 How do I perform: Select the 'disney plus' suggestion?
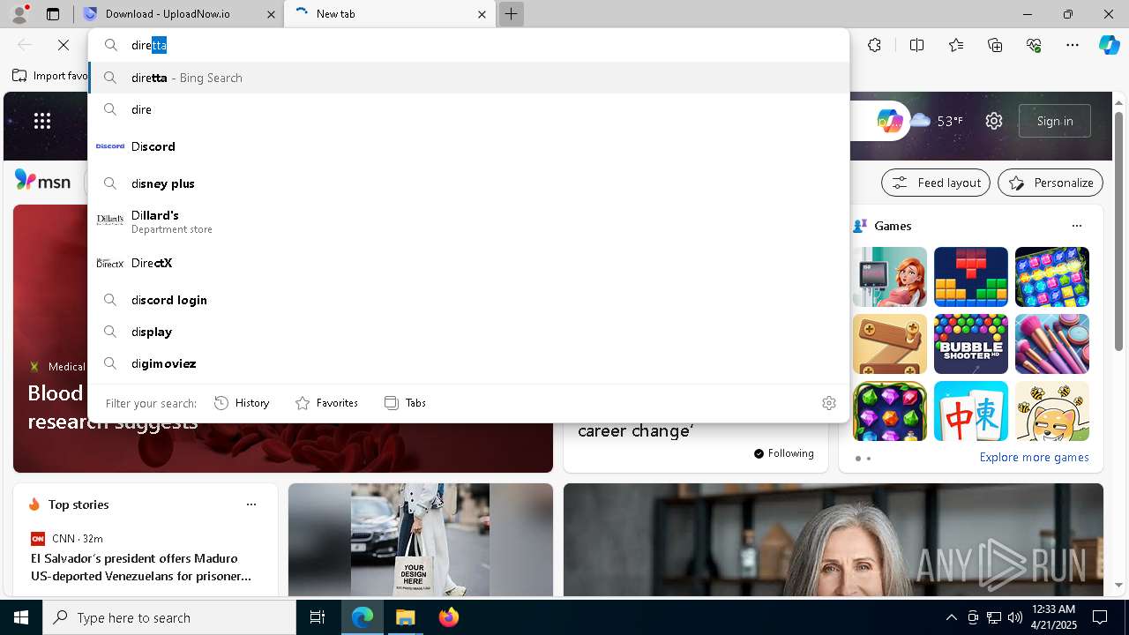pos(468,183)
